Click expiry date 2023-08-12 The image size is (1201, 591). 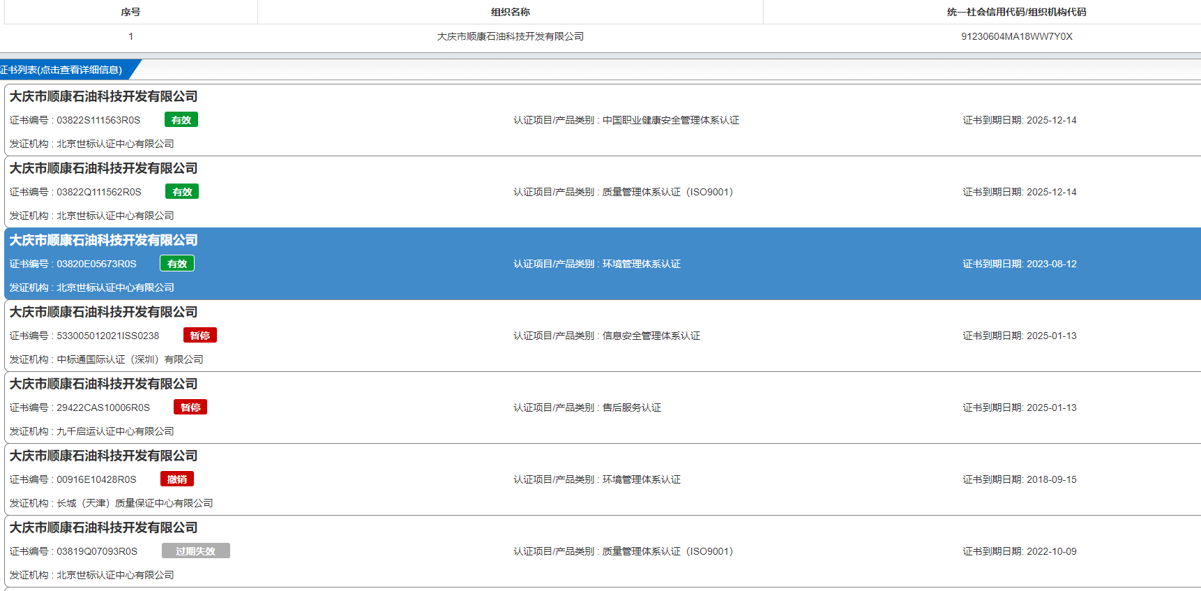pyautogui.click(x=1052, y=264)
